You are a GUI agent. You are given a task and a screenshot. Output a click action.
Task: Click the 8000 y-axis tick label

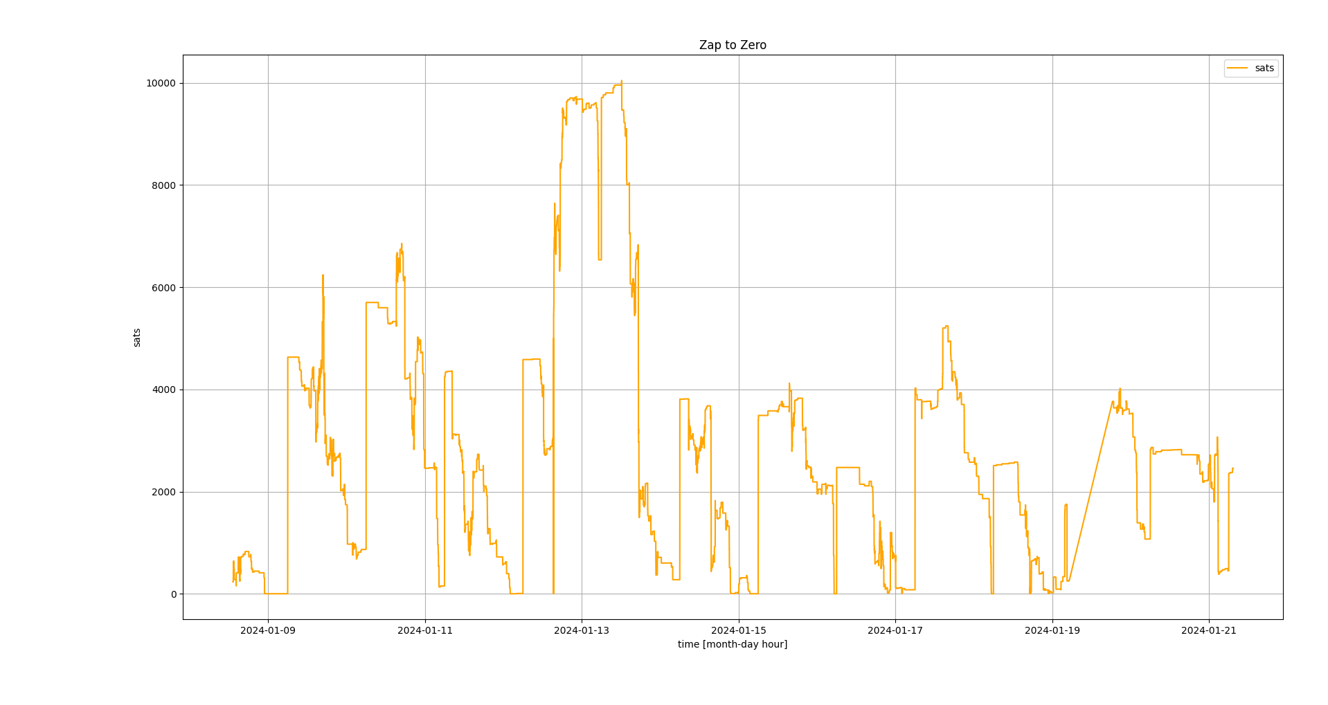coord(163,185)
